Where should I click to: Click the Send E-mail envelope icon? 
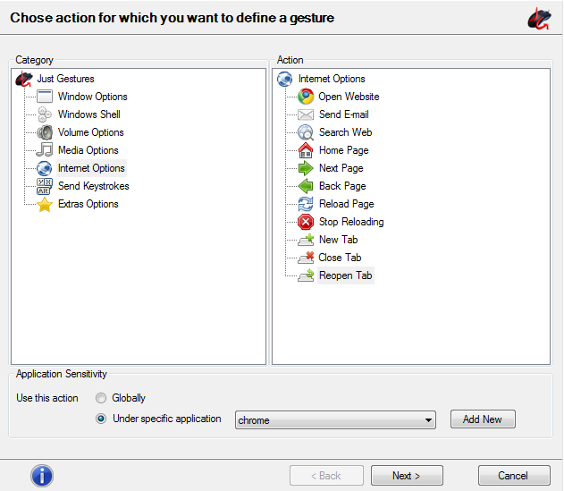306,114
